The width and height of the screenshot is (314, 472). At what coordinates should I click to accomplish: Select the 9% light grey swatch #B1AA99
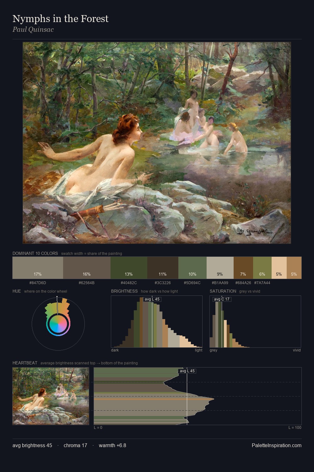(x=220, y=268)
